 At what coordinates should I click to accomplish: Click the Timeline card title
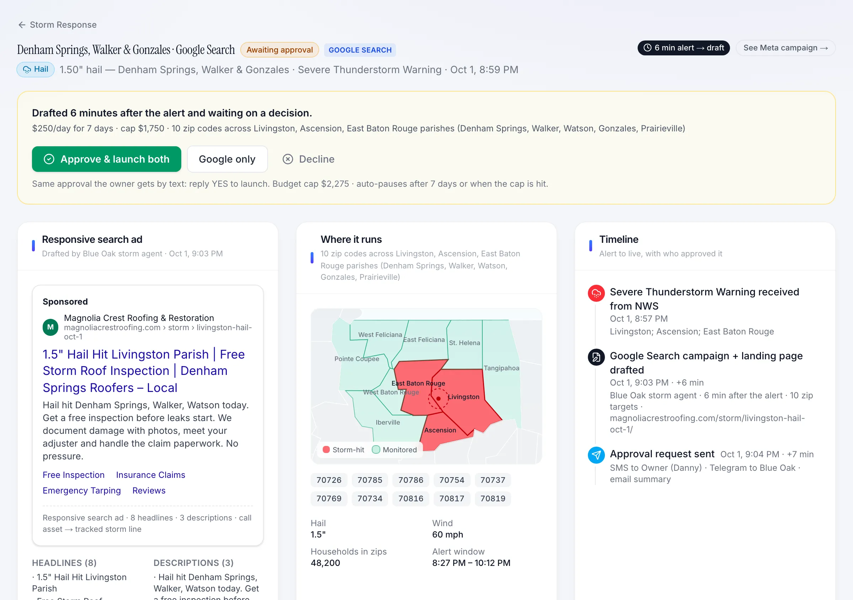tap(618, 239)
